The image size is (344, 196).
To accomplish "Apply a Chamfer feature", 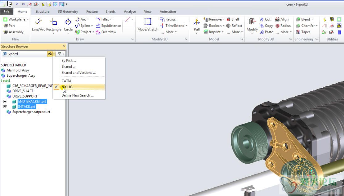I will click(305, 26).
